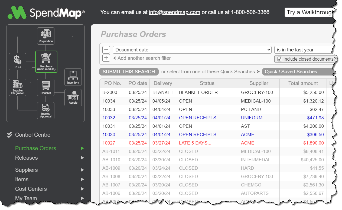Image resolution: width=342 pixels, height=210 pixels.
Task: Open the Supplier Integration module
Action: click(17, 87)
